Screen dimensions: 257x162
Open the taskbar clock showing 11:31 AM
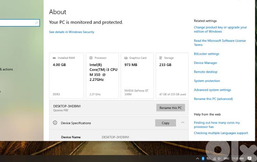pos(237,158)
